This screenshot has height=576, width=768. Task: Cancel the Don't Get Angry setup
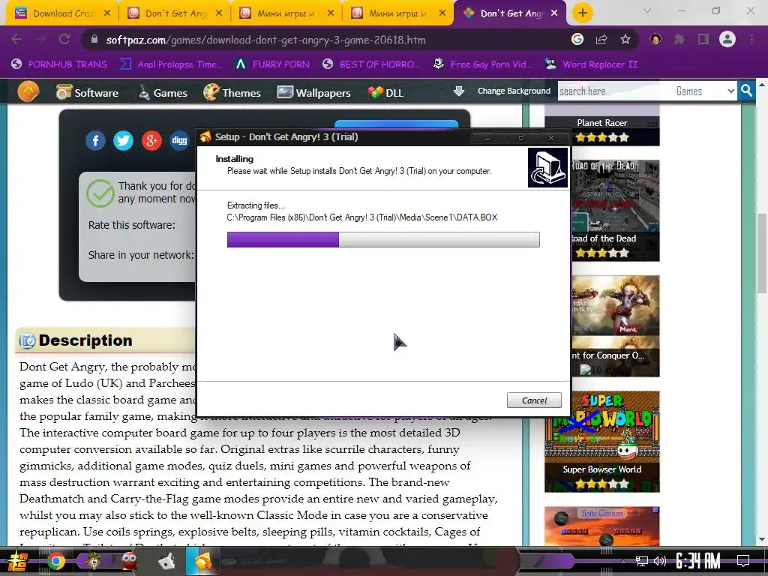pos(534,400)
